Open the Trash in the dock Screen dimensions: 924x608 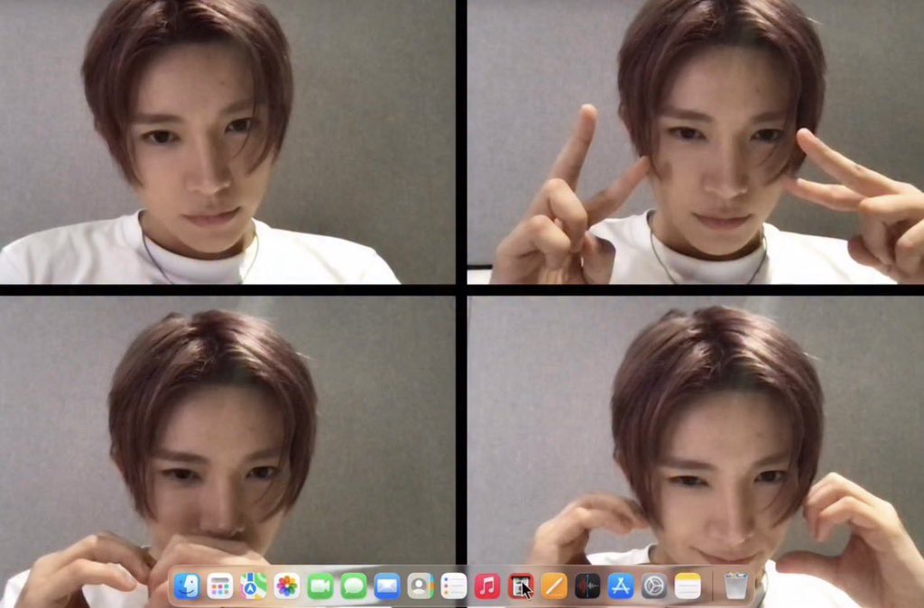735,586
